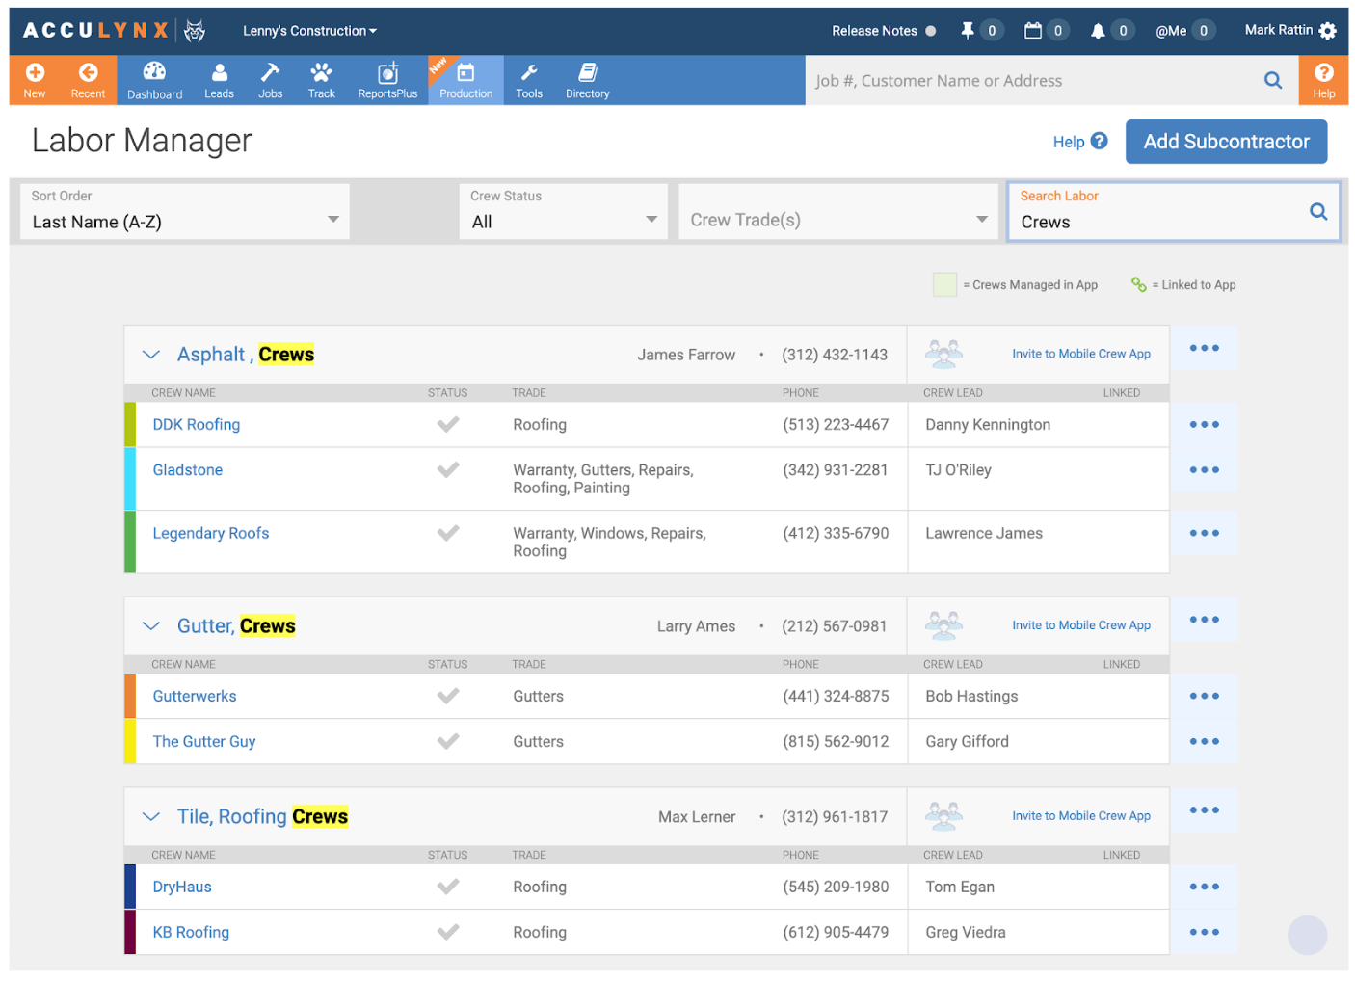Toggle status checkmark for Gladstone
This screenshot has height=981, width=1355.
(x=448, y=470)
